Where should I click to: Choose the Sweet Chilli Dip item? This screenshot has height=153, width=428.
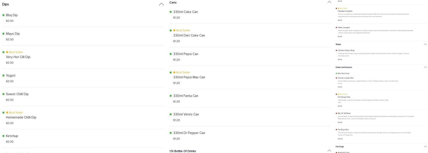[17, 94]
